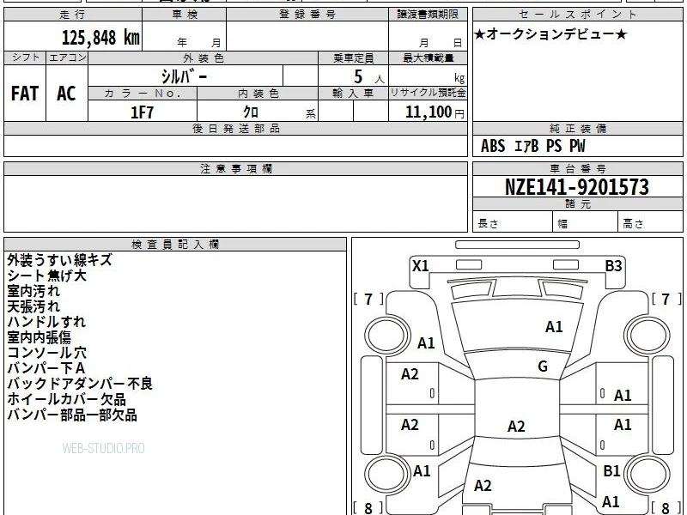The height and width of the screenshot is (515, 687).
Task: Select the note バンパー部品一部欠品
Action: [72, 415]
